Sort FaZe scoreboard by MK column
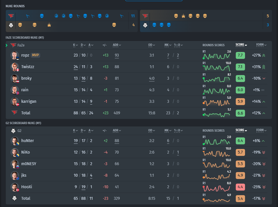 168,45
